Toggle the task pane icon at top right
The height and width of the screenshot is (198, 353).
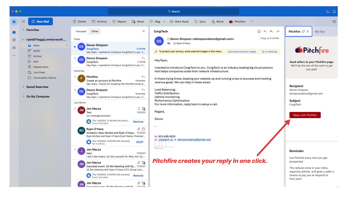click(x=334, y=21)
